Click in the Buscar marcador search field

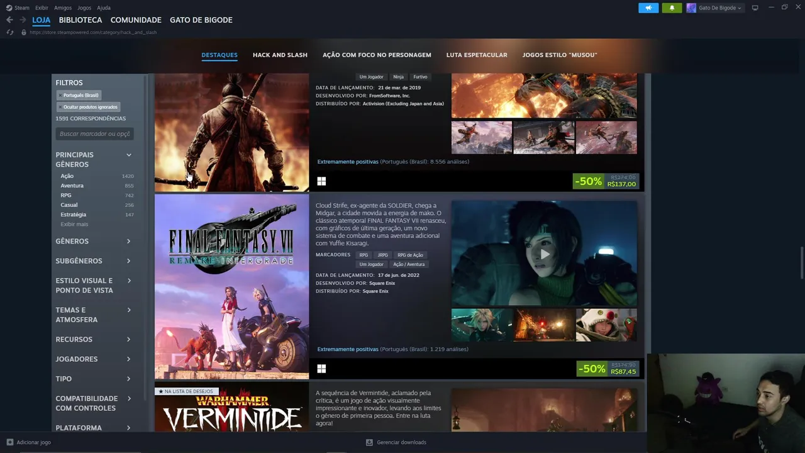94,133
